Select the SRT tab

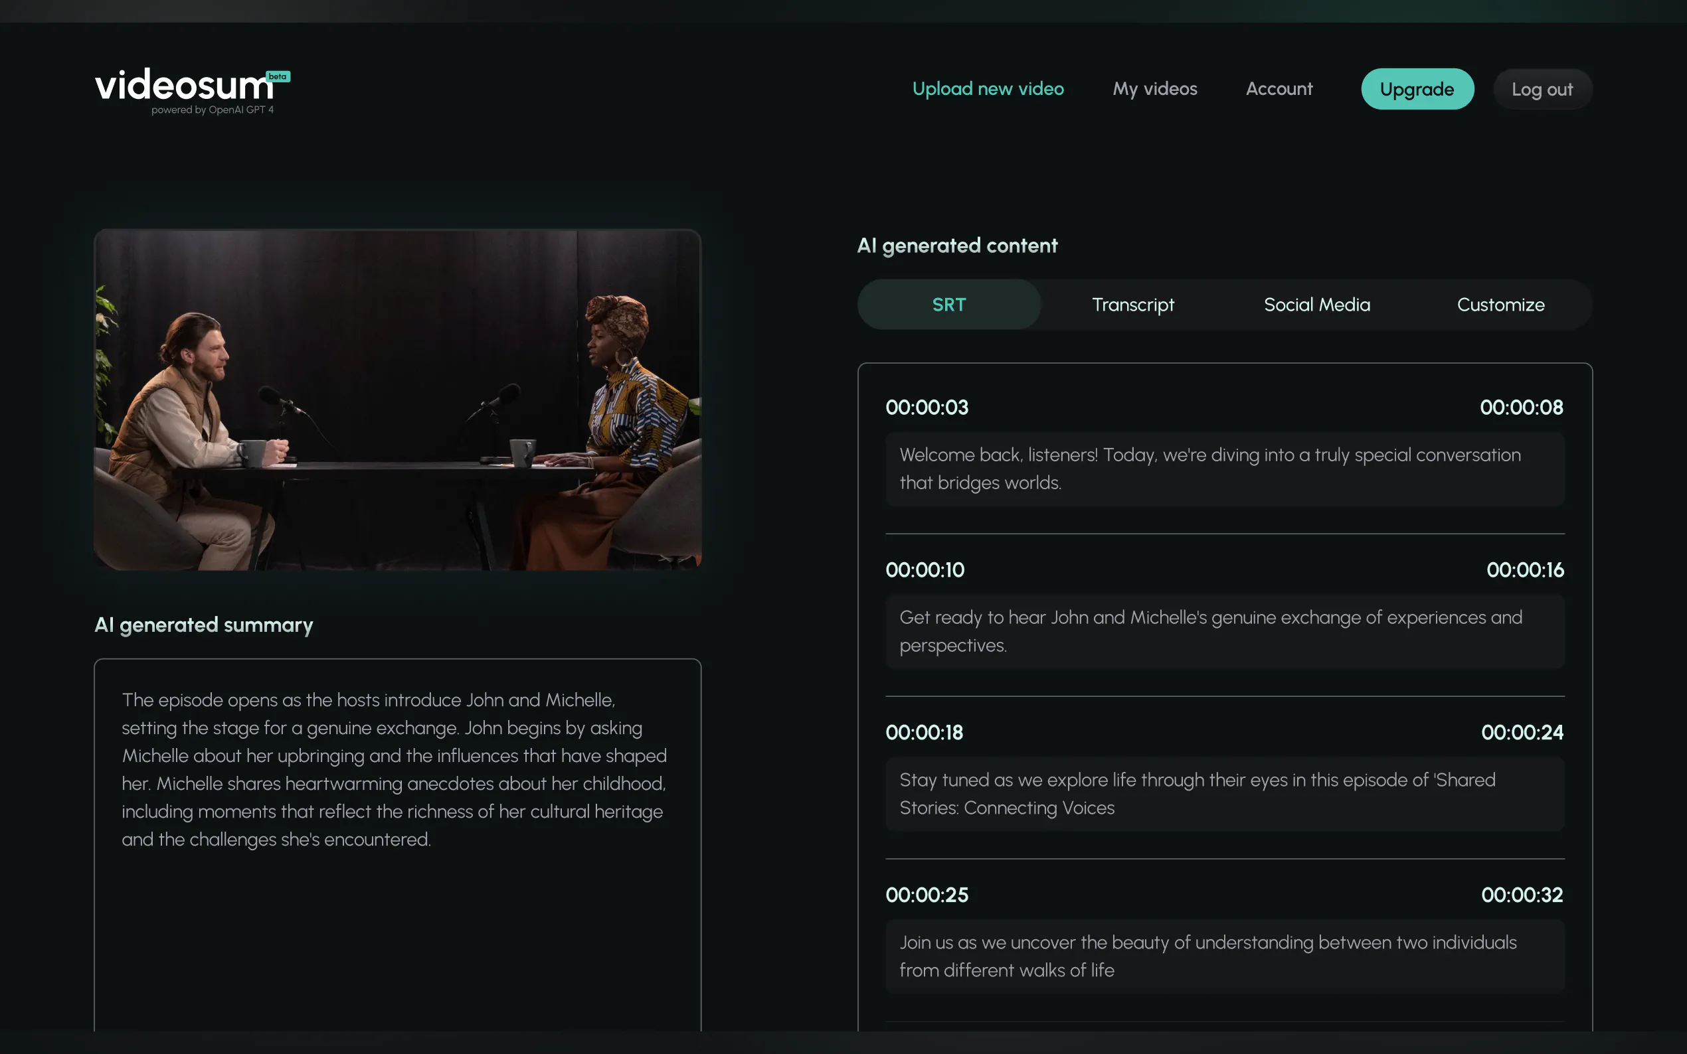[x=948, y=305]
